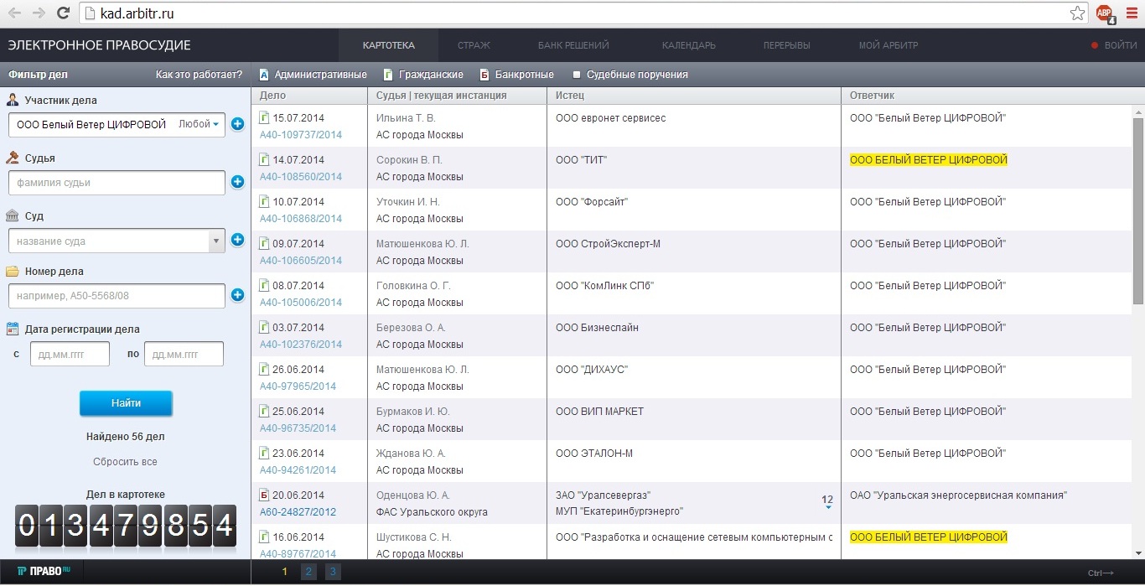Click the start date 'с' input field
The image size is (1145, 586).
70,354
